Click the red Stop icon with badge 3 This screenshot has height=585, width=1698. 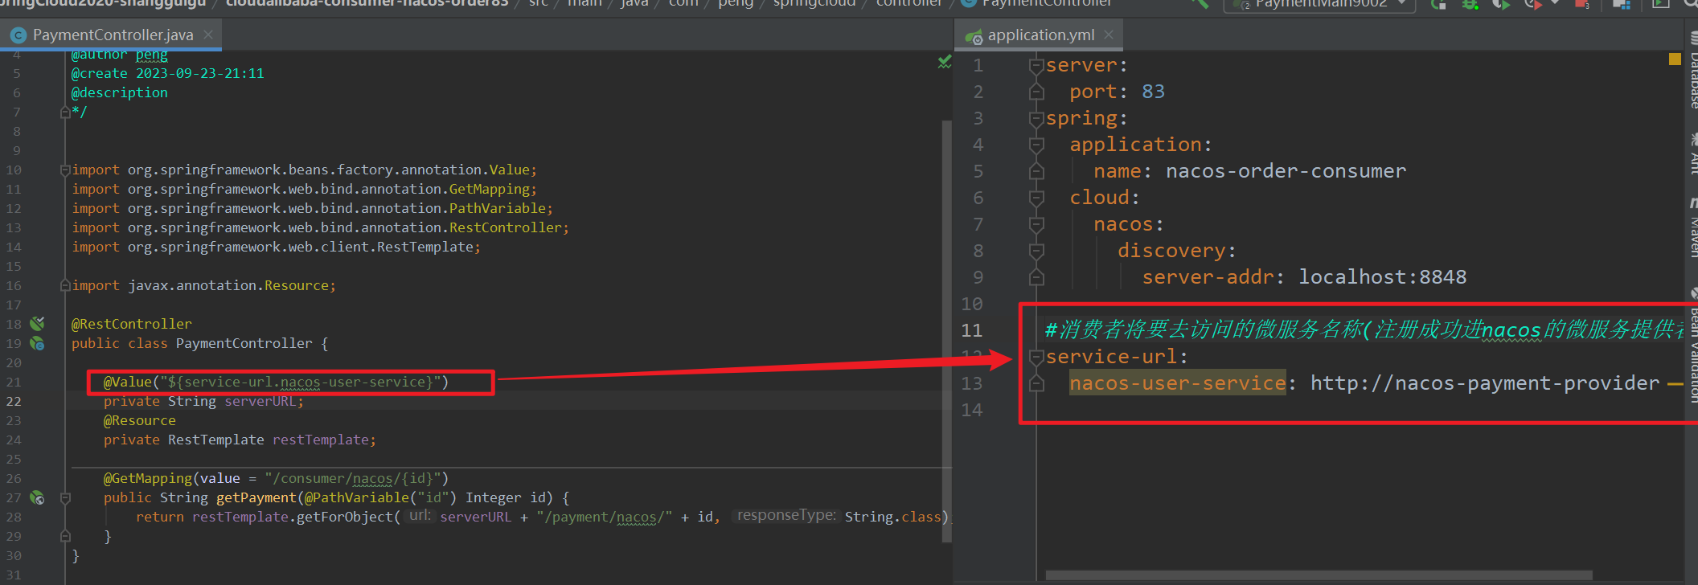[1581, 4]
